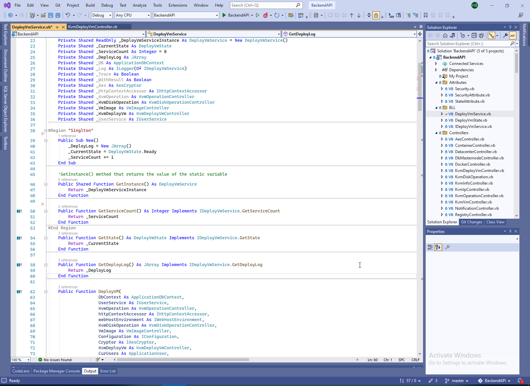The width and height of the screenshot is (530, 386).
Task: Open the Any CPU platform dropdown
Action: [x=132, y=15]
